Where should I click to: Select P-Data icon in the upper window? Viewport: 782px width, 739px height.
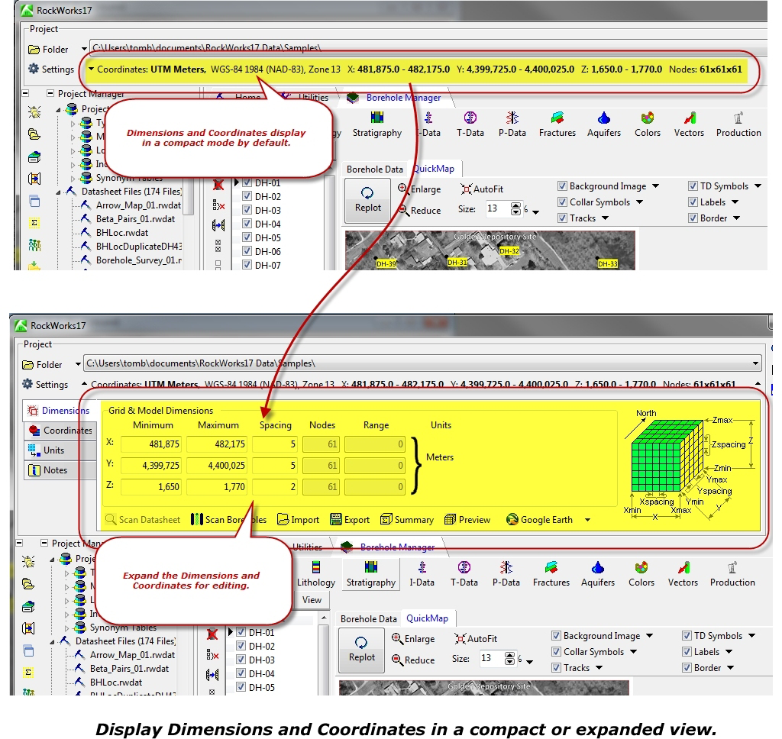(512, 118)
